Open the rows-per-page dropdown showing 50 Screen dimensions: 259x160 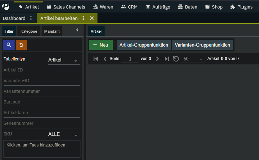click(192, 59)
